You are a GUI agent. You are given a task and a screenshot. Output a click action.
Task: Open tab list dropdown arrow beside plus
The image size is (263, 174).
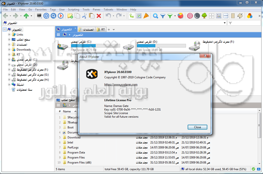point(114,30)
